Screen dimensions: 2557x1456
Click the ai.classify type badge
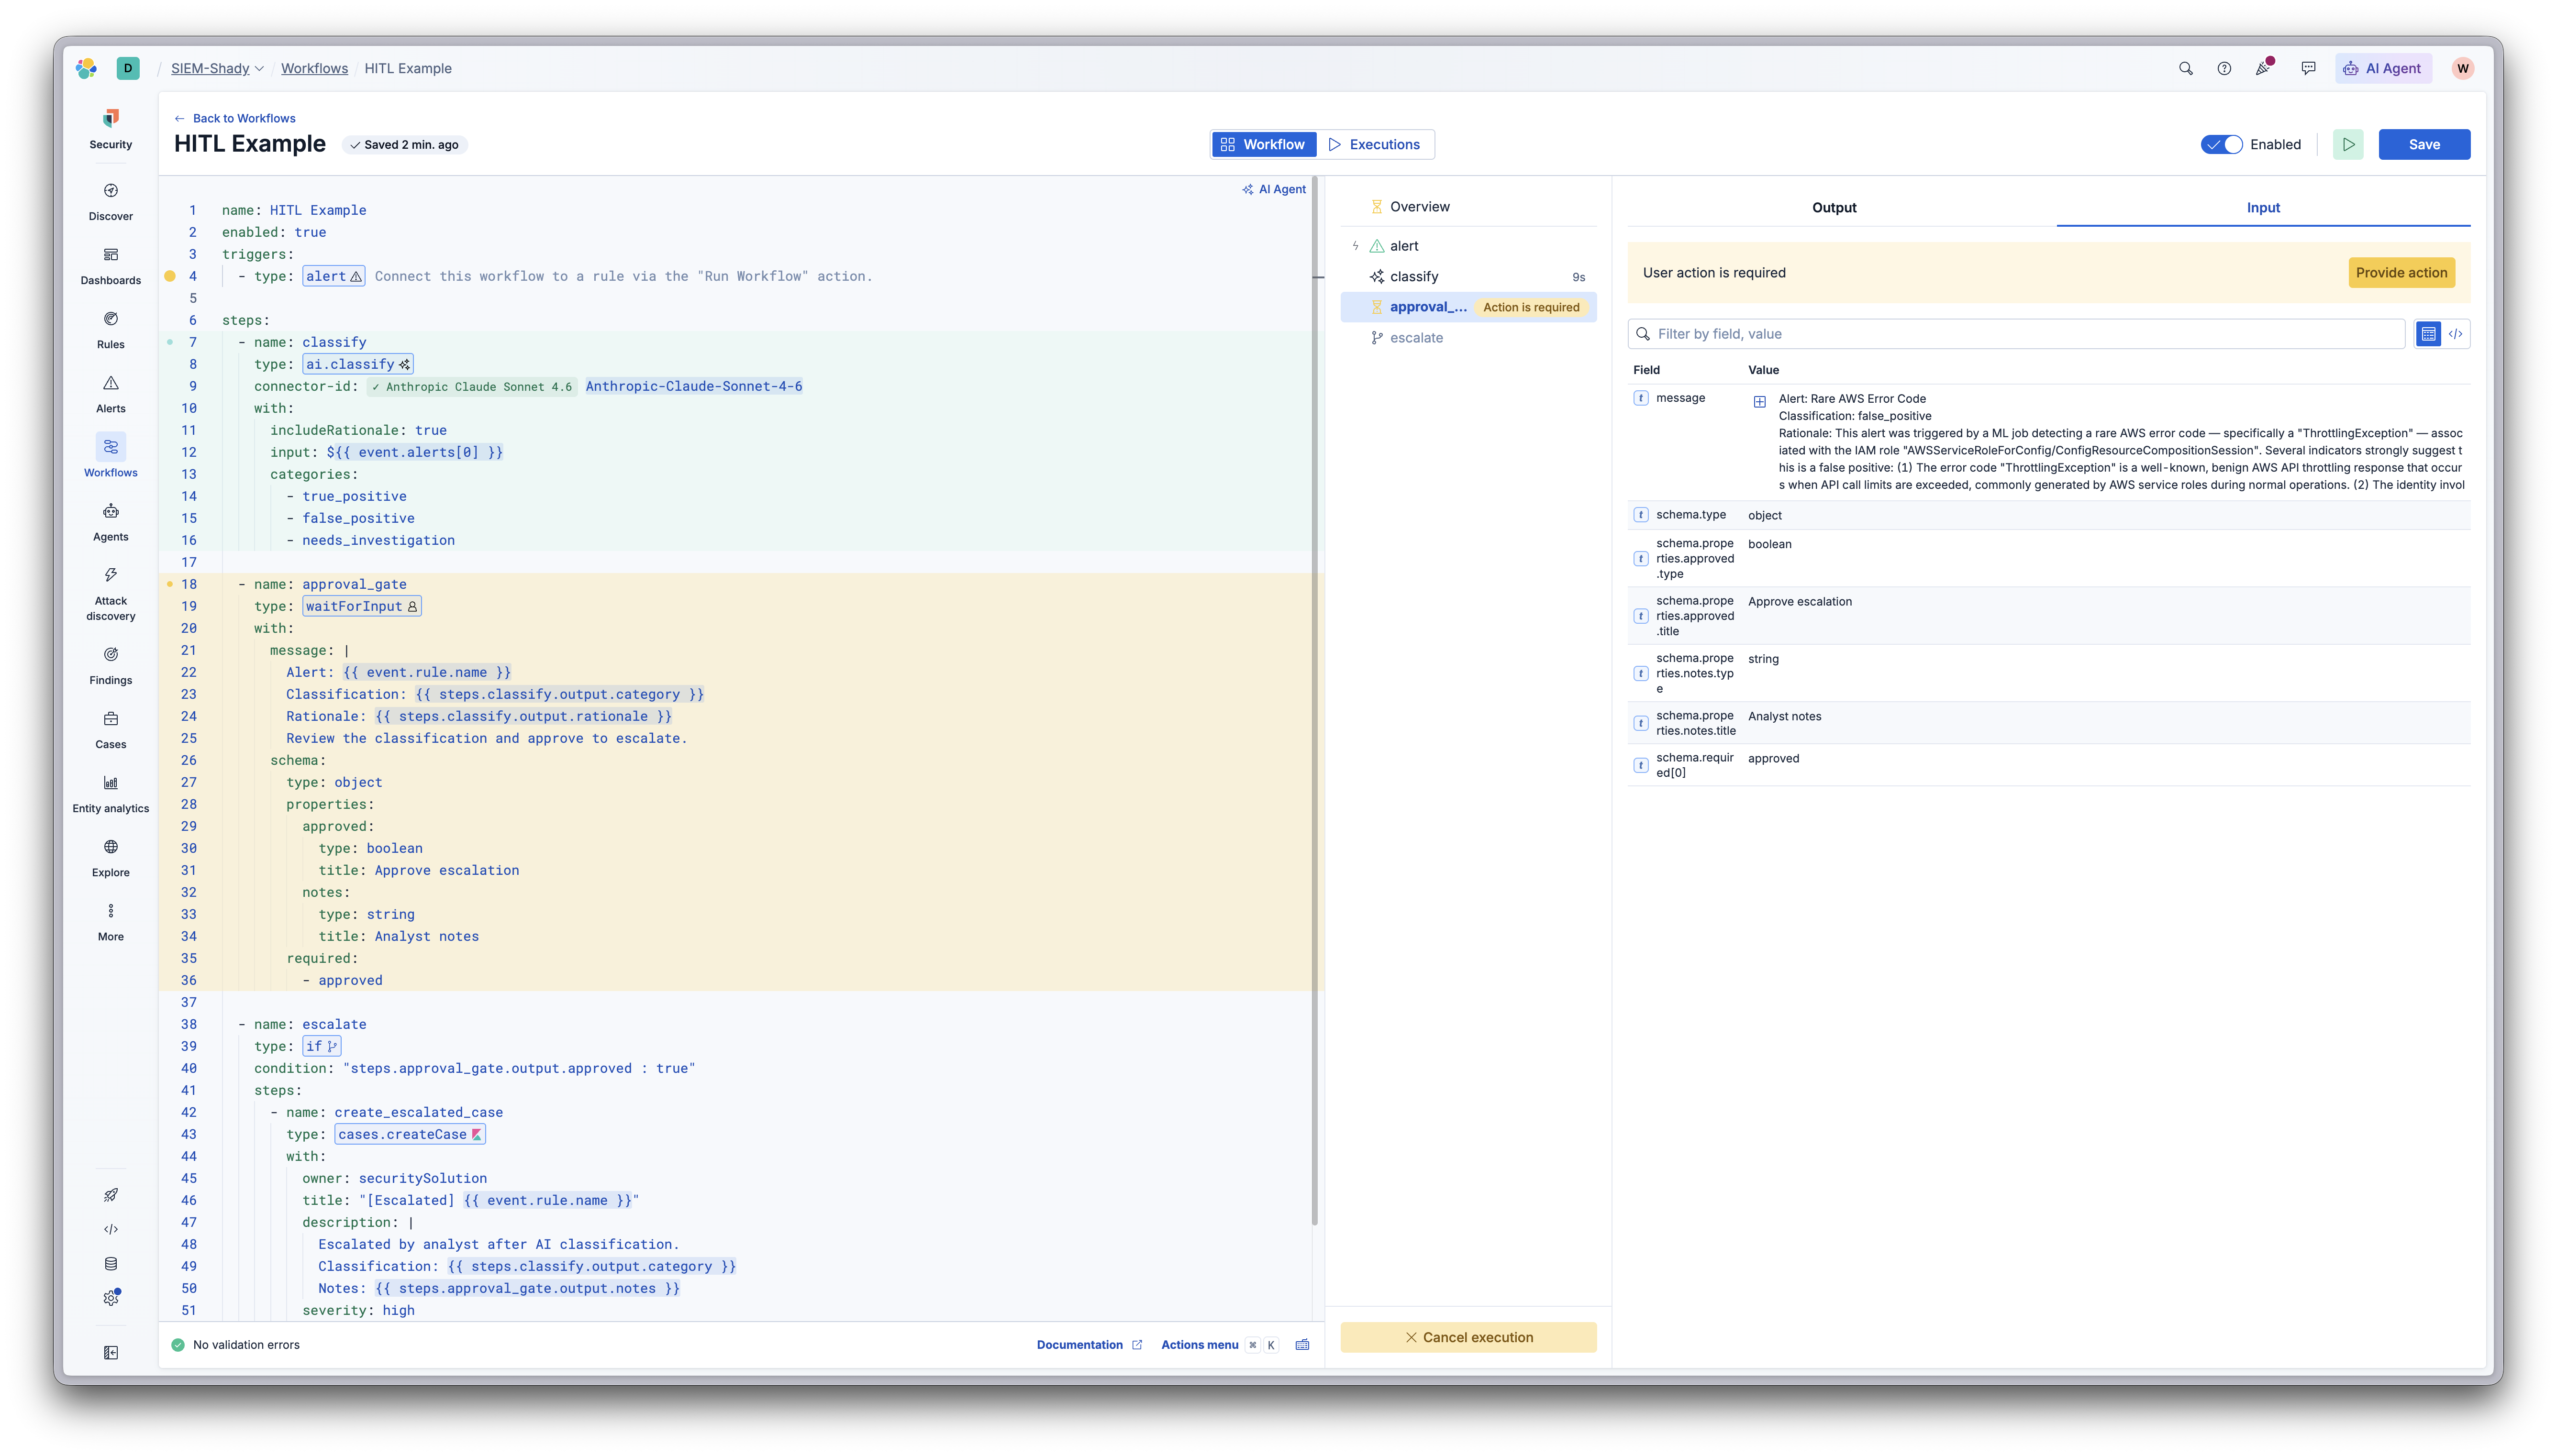coord(357,364)
